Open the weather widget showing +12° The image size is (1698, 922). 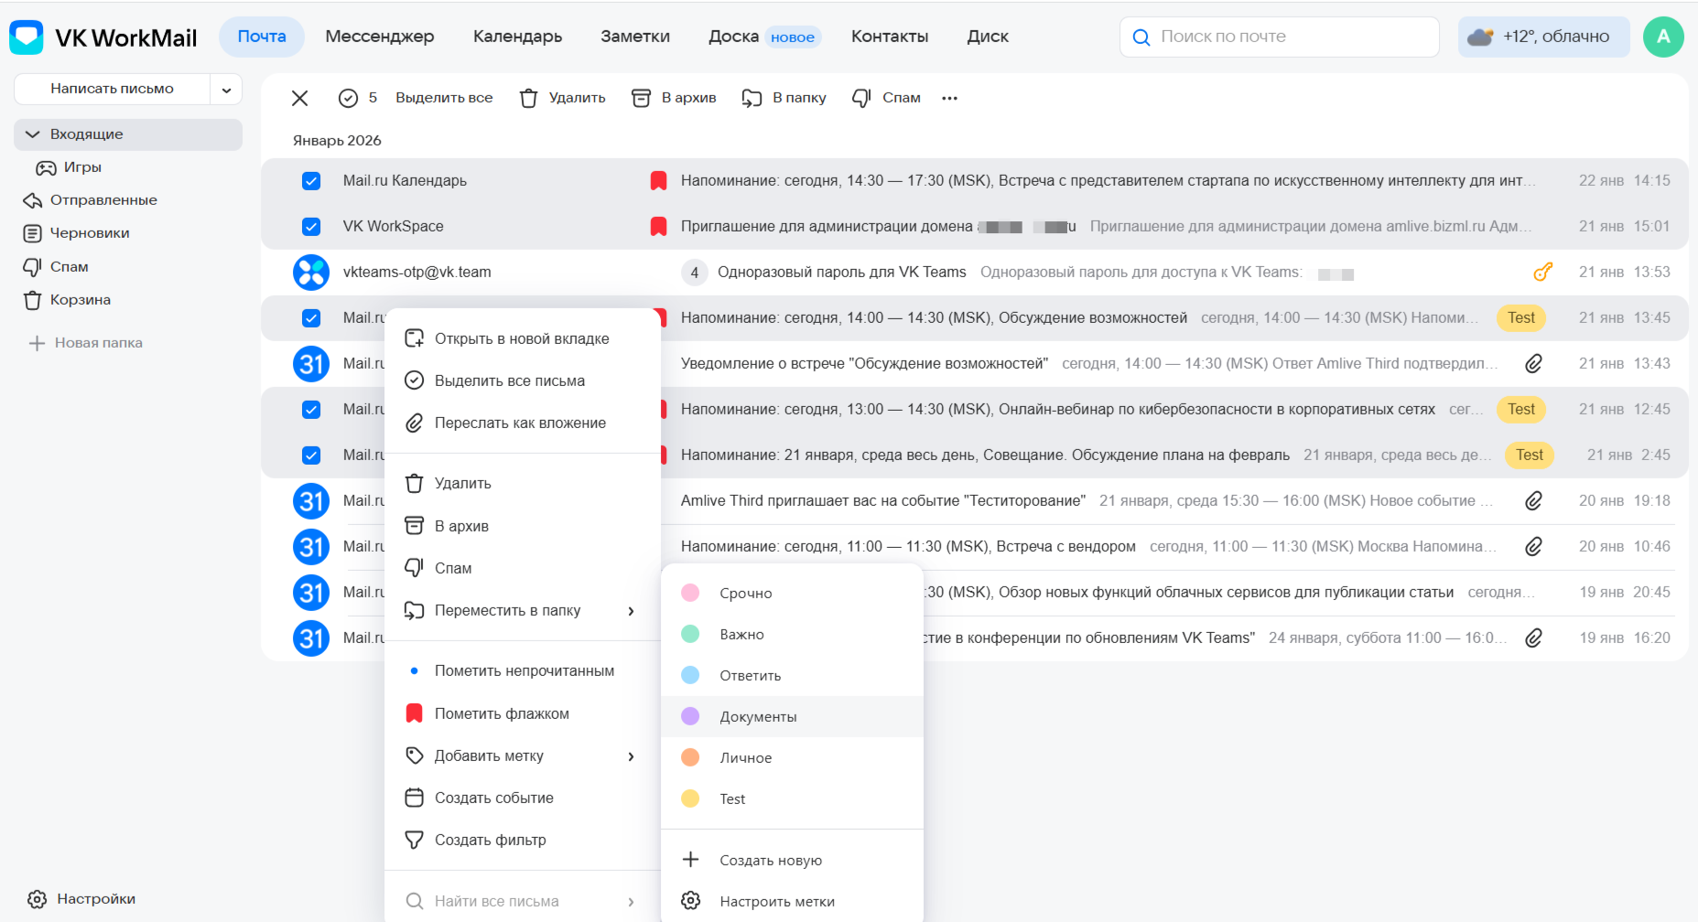(1543, 37)
